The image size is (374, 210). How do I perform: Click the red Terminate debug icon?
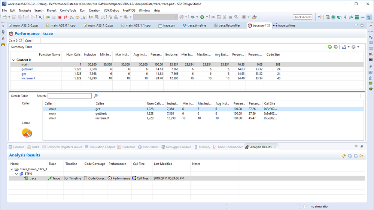click(60, 17)
